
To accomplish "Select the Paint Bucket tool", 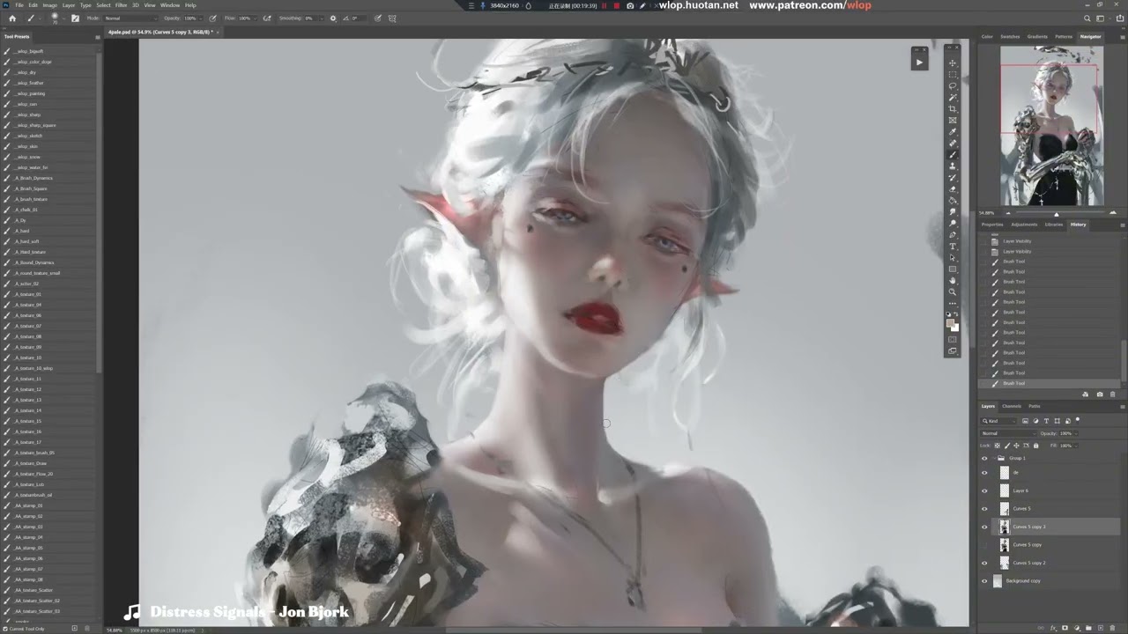I will (x=953, y=201).
